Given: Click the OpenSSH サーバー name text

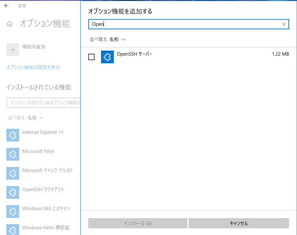Looking at the screenshot, I should coord(134,54).
